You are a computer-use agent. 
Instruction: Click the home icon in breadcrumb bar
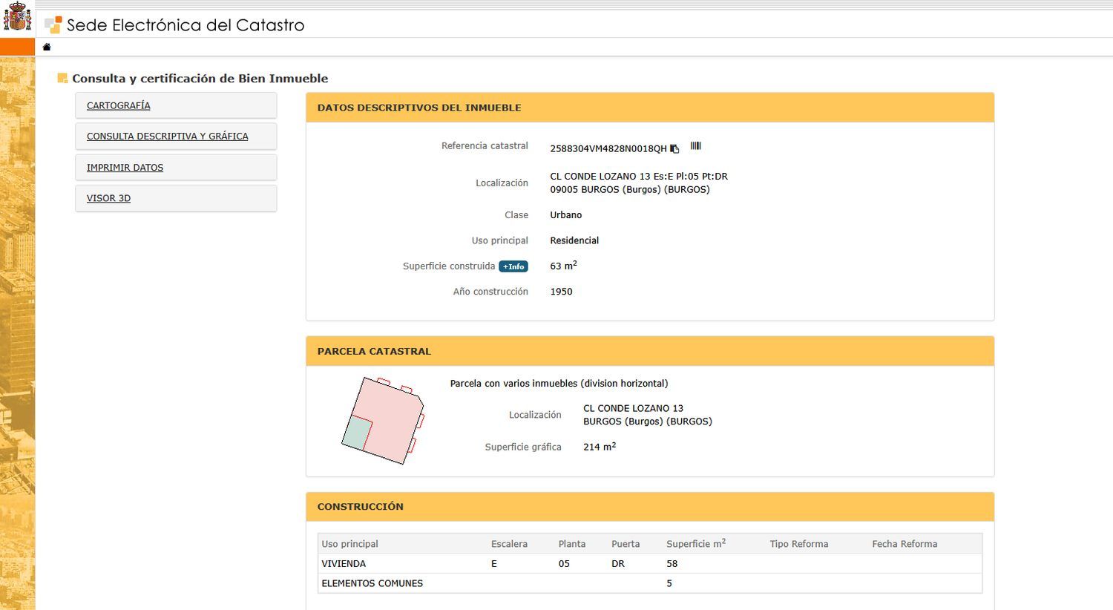(47, 47)
